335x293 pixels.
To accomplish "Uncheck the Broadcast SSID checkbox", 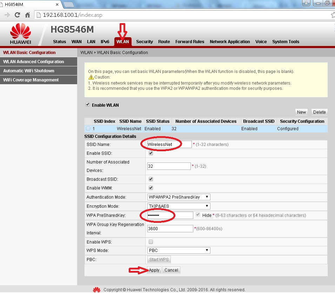I will 151,179.
